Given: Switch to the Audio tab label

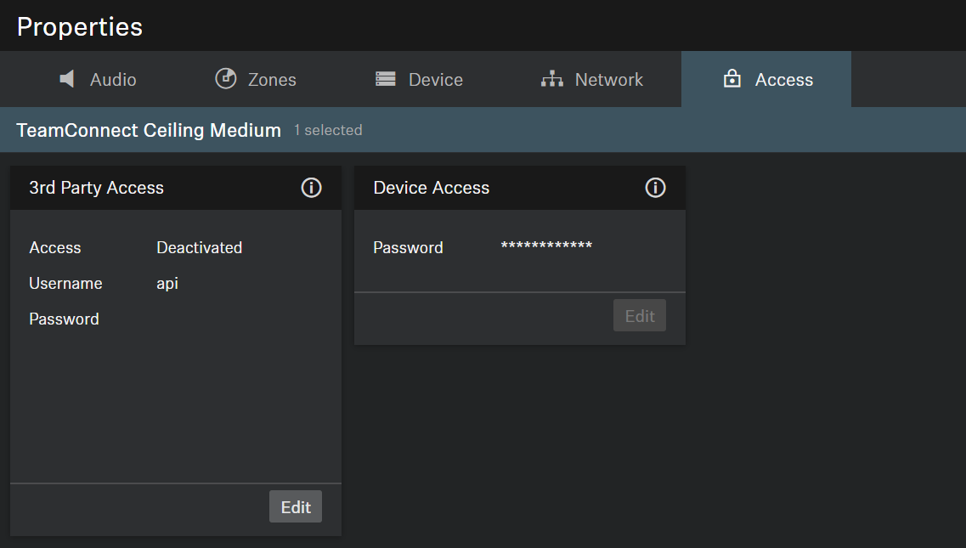Looking at the screenshot, I should coord(113,80).
